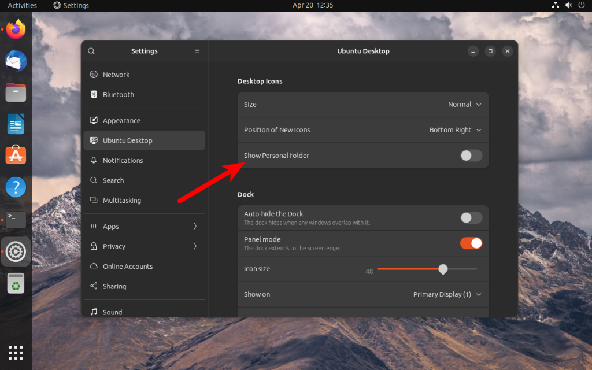The height and width of the screenshot is (370, 592).
Task: Select Network in the sidebar
Action: (144, 75)
